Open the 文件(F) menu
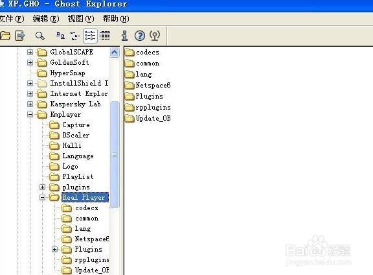 (12, 19)
